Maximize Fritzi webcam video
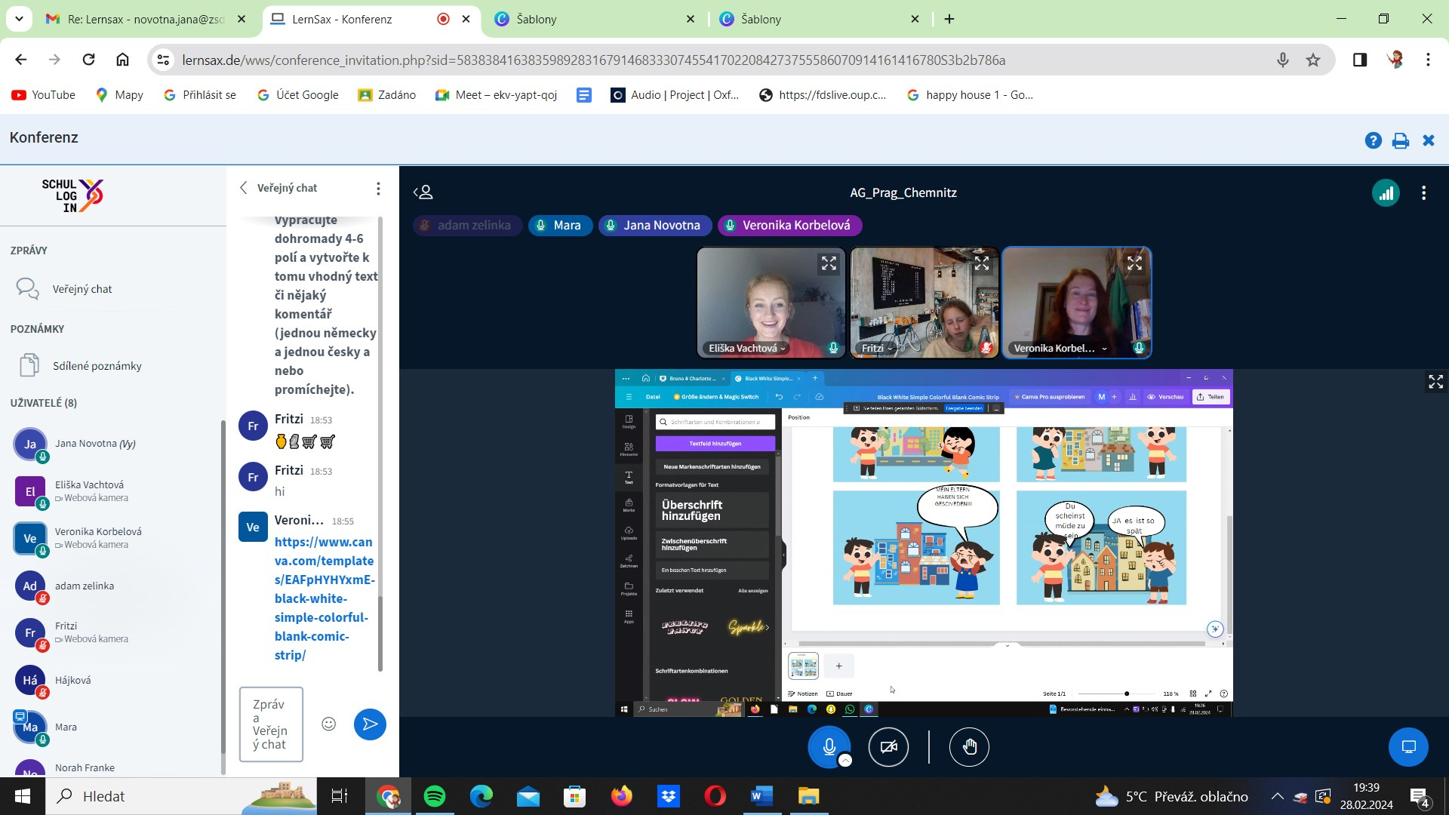The image size is (1449, 815). coord(981,263)
